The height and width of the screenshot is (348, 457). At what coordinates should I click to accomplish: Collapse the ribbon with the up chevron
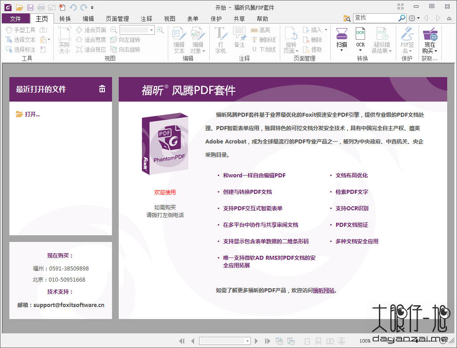pos(449,18)
